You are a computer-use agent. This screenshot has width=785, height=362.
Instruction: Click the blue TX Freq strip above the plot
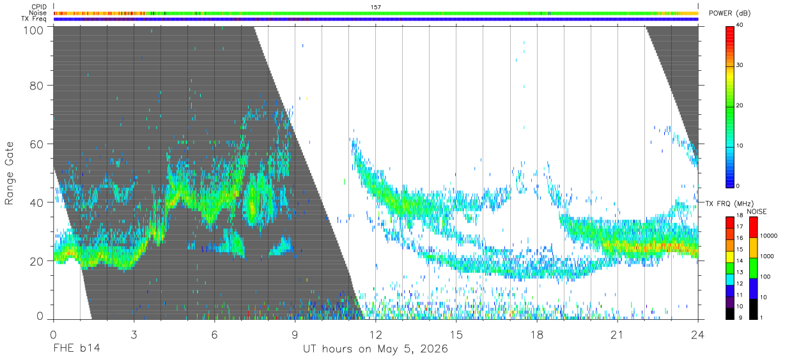(376, 19)
